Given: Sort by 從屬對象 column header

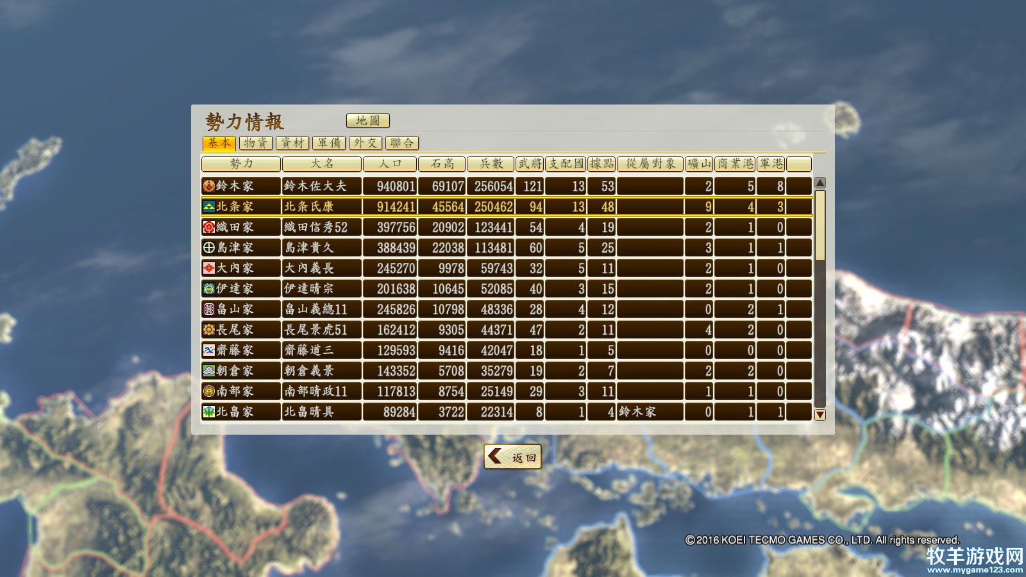Looking at the screenshot, I should point(650,164).
